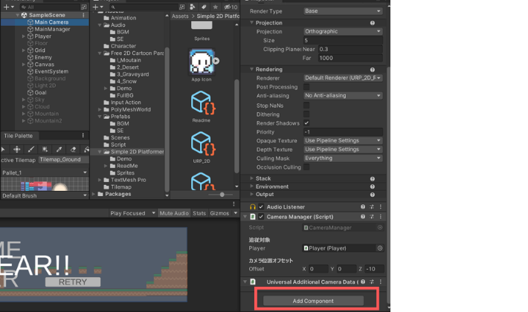Image resolution: width=528 pixels, height=312 pixels.
Task: Open the Anti-aliasing dropdown
Action: (343, 96)
